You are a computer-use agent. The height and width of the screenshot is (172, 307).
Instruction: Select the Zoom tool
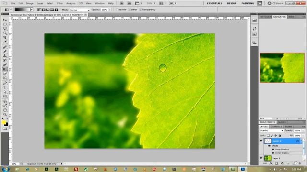[x=5, y=115]
